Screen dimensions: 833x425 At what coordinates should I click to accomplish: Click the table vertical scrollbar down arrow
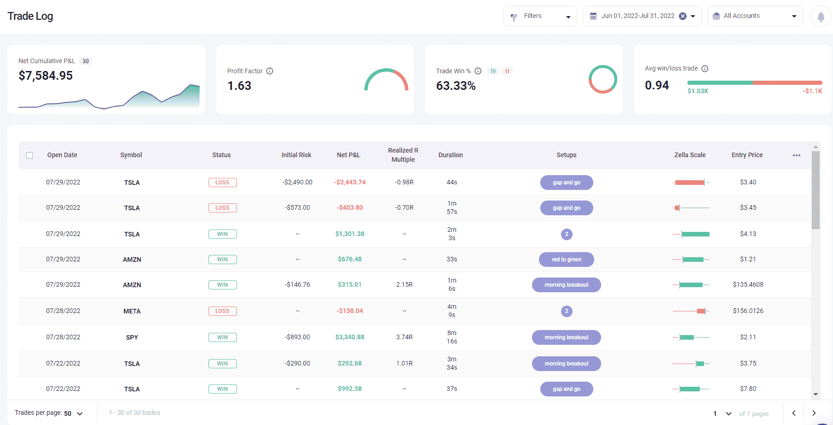[x=815, y=394]
